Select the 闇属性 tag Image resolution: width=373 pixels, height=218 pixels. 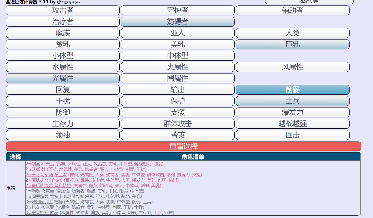click(178, 78)
